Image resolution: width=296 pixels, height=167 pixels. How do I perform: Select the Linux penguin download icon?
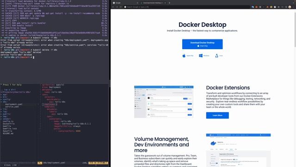click(217, 56)
